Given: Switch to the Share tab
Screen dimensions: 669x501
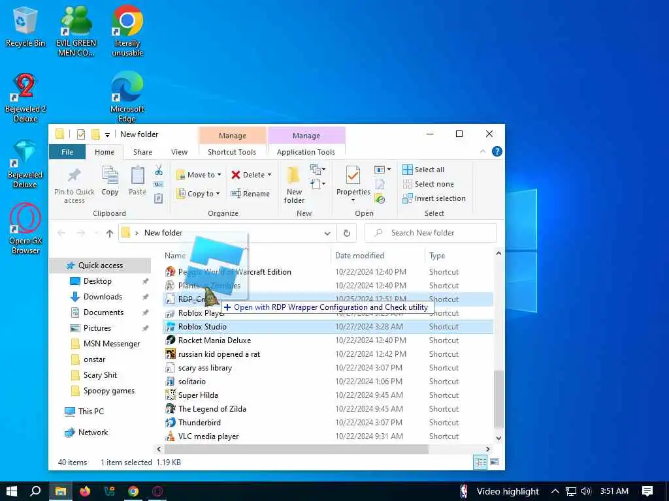Looking at the screenshot, I should pyautogui.click(x=142, y=152).
